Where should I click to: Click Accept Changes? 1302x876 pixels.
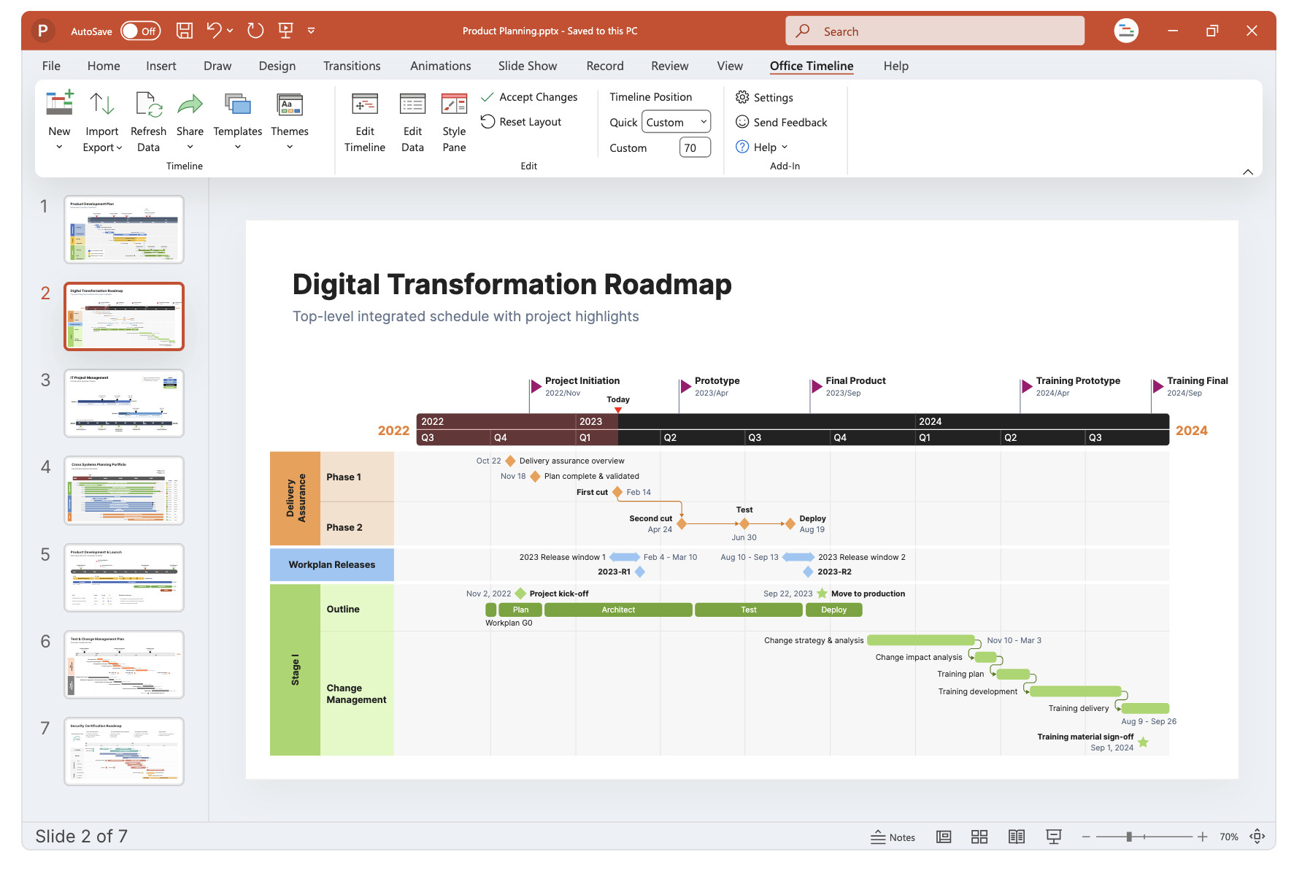529,97
